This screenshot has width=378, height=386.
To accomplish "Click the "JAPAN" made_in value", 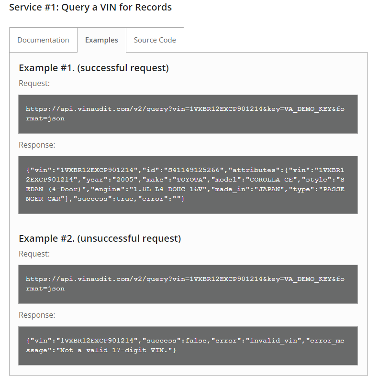I will coord(268,189).
